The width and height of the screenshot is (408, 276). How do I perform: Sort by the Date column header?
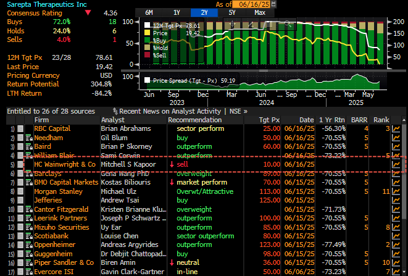[x=307, y=120]
